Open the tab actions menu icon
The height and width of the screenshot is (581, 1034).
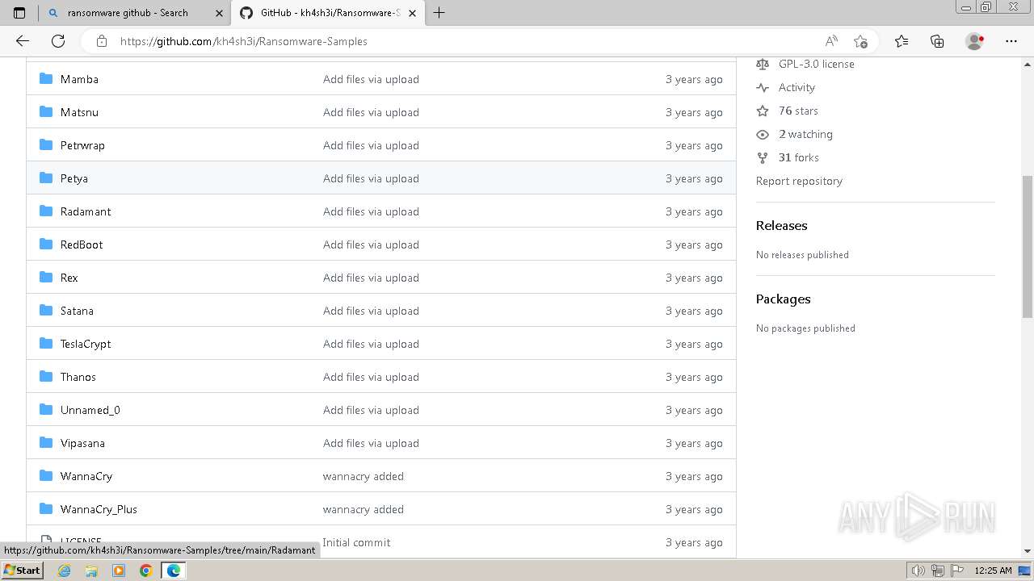coord(19,13)
